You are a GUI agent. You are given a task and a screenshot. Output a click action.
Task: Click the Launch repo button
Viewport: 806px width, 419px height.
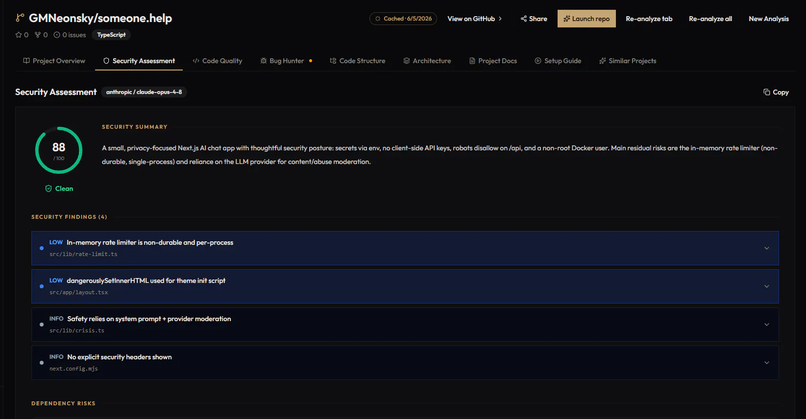586,19
